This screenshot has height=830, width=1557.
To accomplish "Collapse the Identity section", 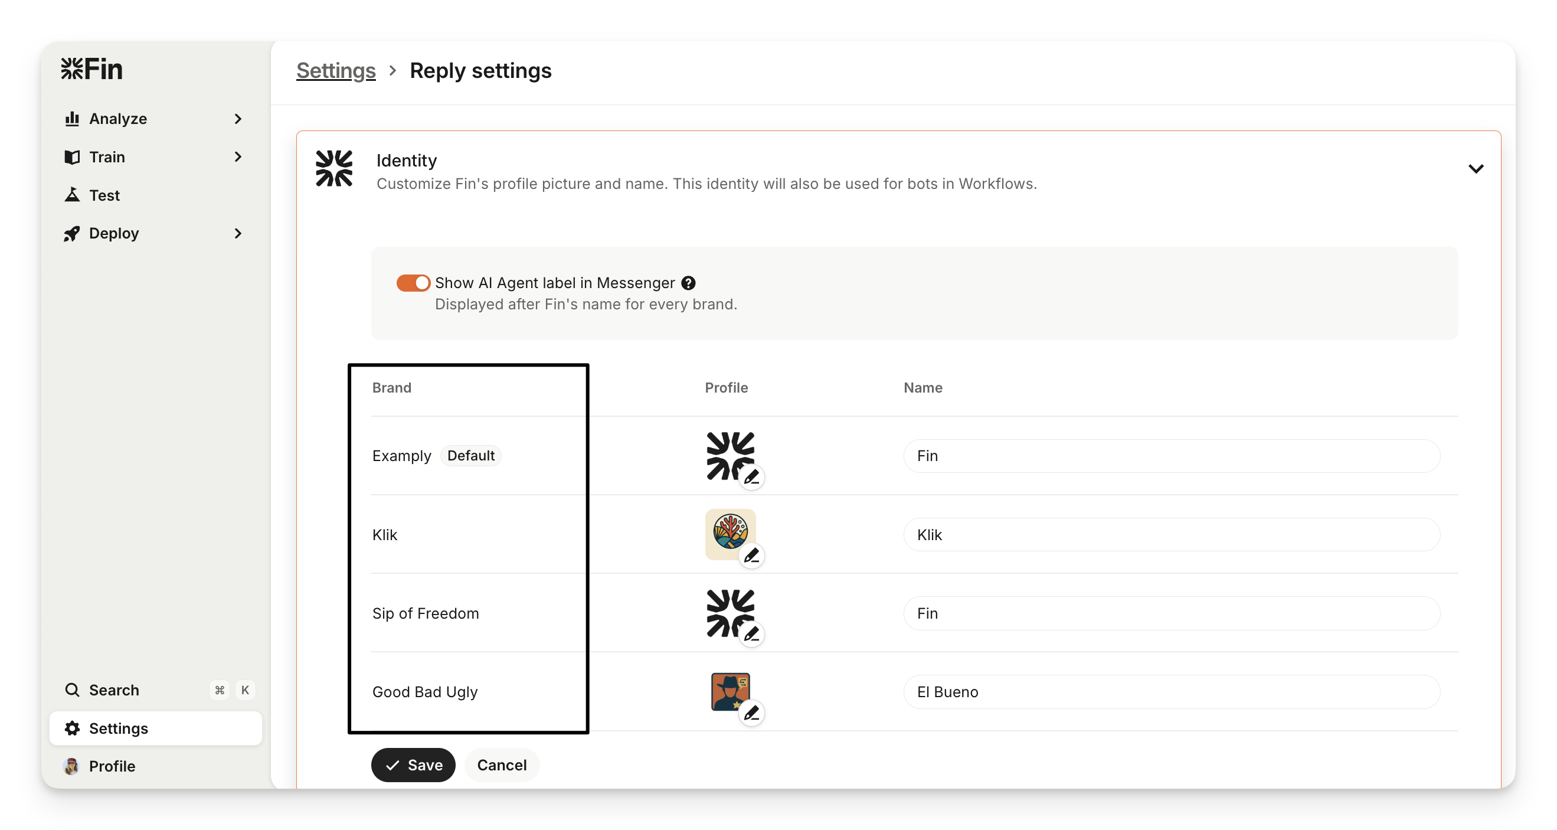I will 1476,169.
